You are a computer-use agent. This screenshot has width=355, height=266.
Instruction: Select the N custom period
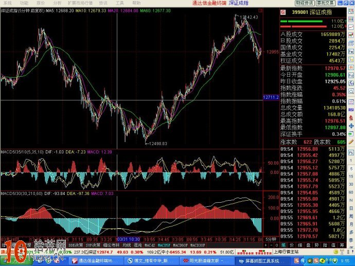(351, 200)
